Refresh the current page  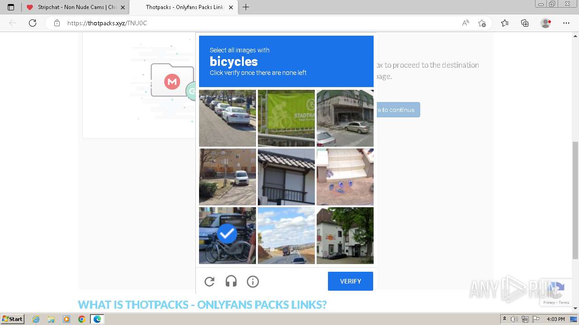33,23
